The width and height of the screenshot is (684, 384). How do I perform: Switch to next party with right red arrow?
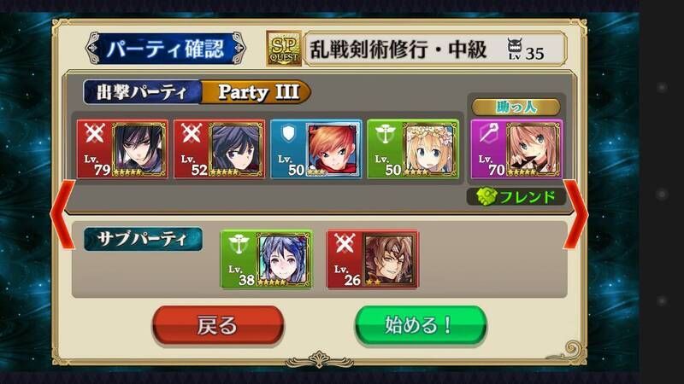[x=575, y=214]
